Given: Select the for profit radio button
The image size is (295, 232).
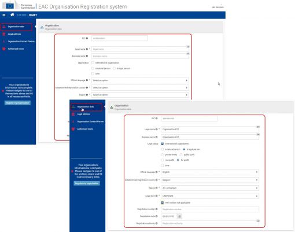Looking at the screenshot, I should click(x=178, y=160).
